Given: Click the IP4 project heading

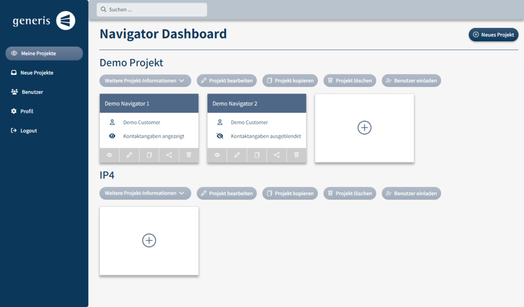Looking at the screenshot, I should tap(107, 175).
